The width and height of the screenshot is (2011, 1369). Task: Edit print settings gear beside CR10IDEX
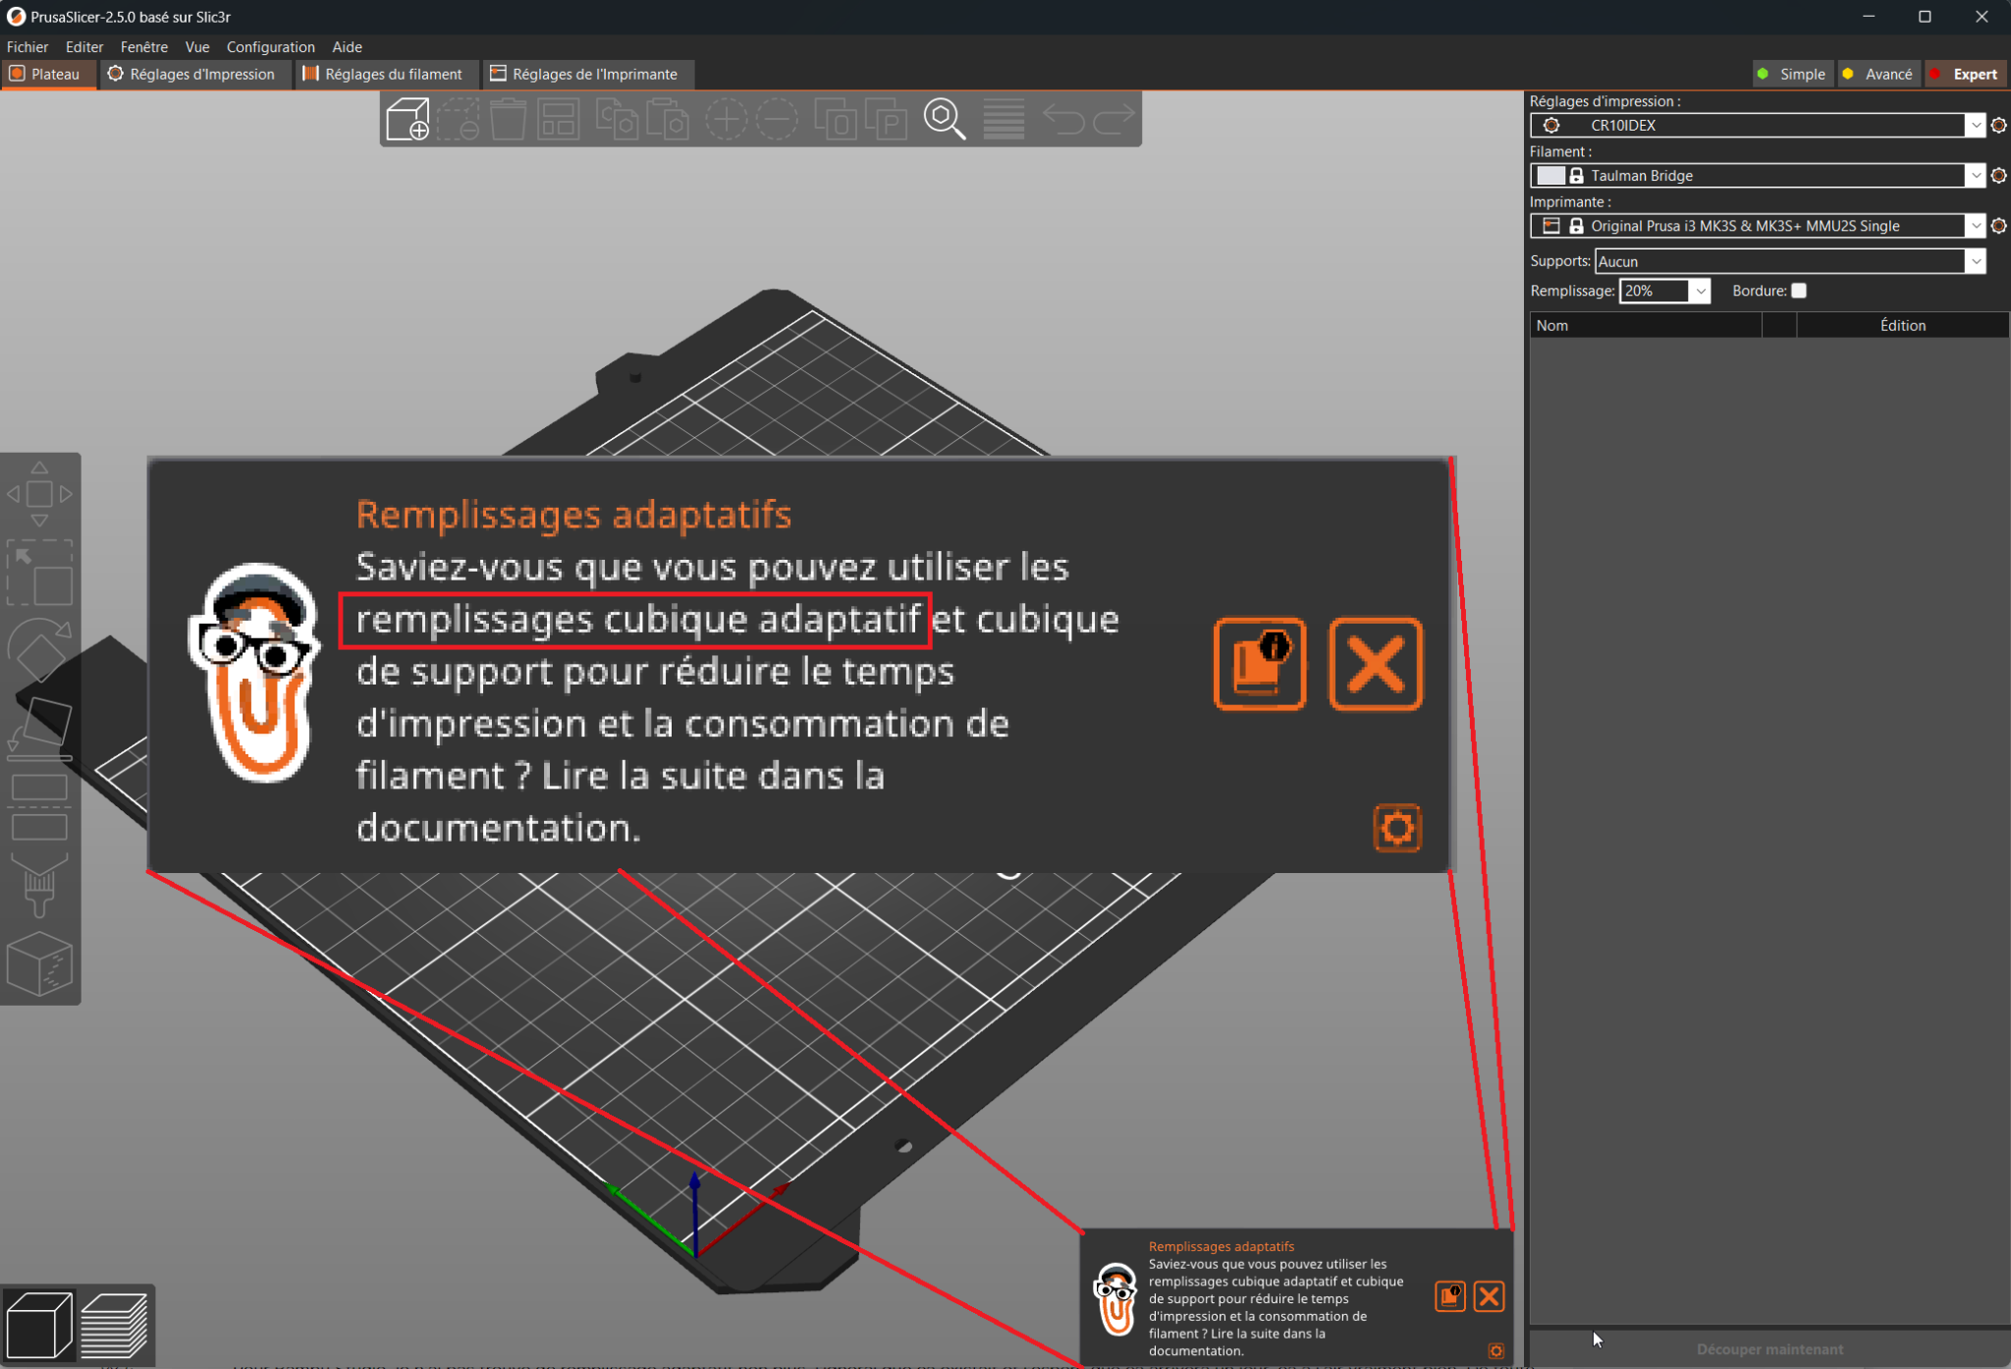1998,125
